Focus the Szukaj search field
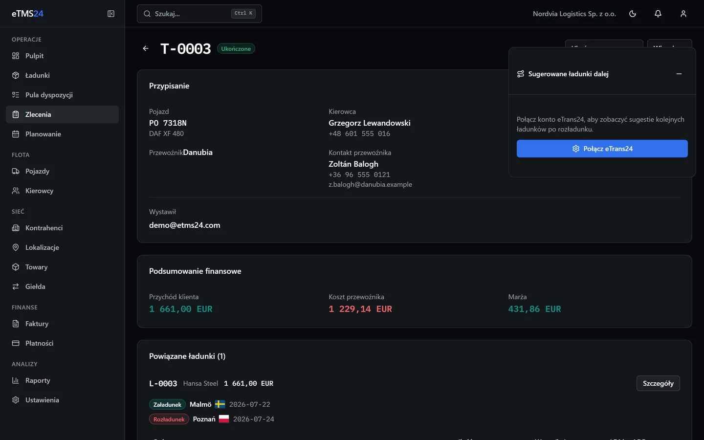 pyautogui.click(x=199, y=14)
